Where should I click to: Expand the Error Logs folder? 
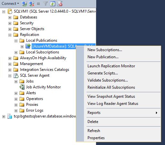pos(16,111)
